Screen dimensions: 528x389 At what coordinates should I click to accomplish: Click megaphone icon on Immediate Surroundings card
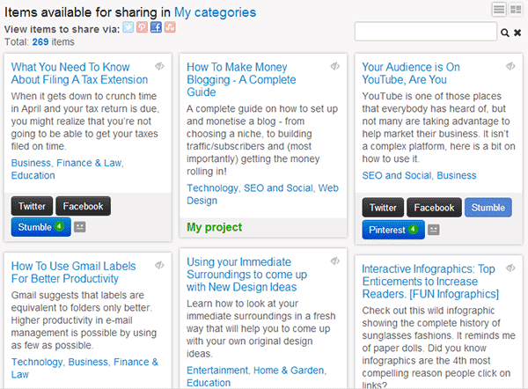[x=335, y=261]
